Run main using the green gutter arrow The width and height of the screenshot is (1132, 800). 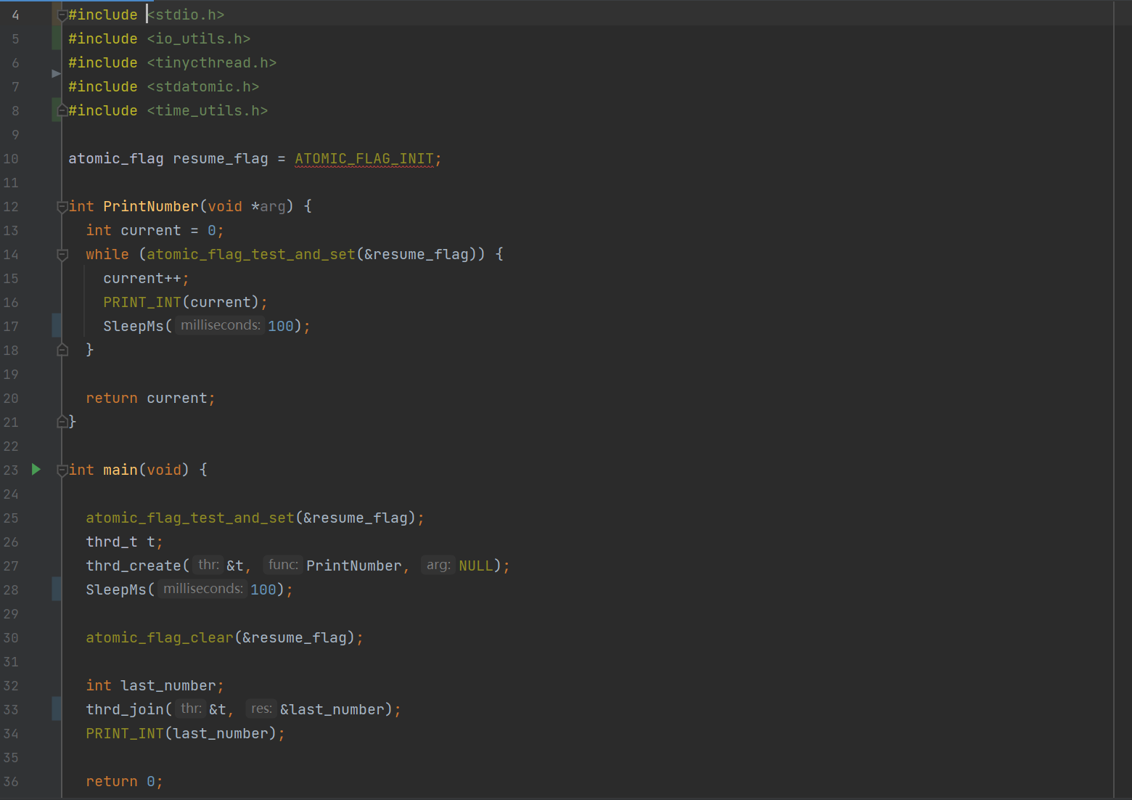(36, 470)
